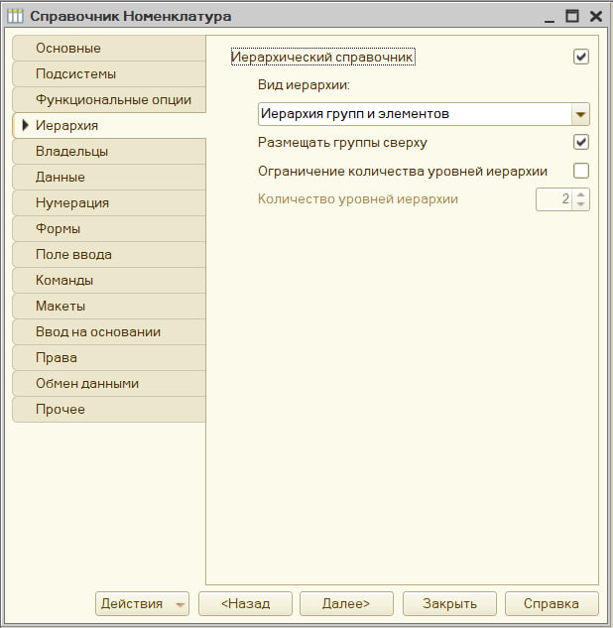Image resolution: width=613 pixels, height=628 pixels.
Task: Go to the Формы tab
Action: point(109,229)
